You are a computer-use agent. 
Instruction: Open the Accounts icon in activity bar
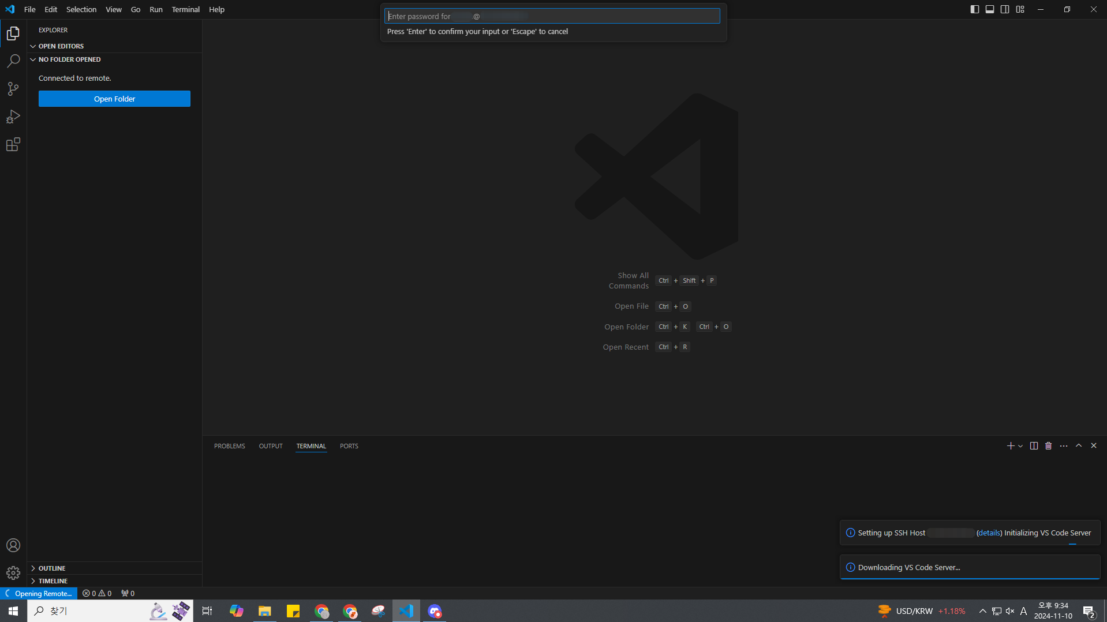click(x=13, y=545)
